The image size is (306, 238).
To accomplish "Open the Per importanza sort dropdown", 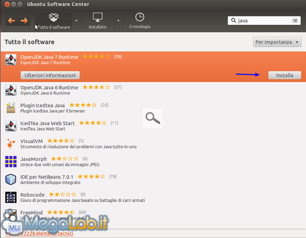I will click(278, 42).
